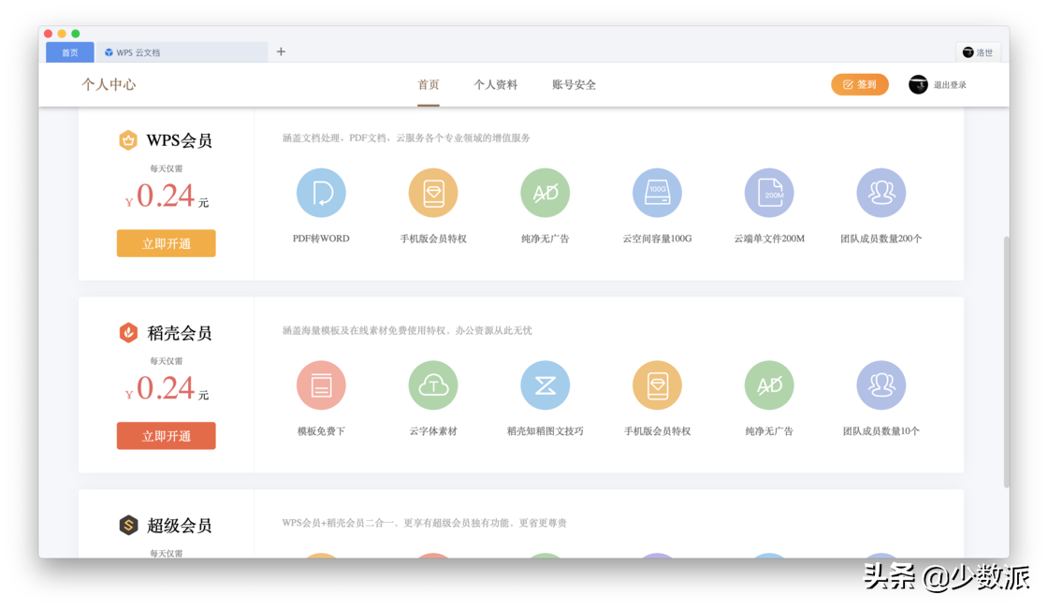Select the 云字体素材 icon
The image size is (1048, 609).
[433, 385]
